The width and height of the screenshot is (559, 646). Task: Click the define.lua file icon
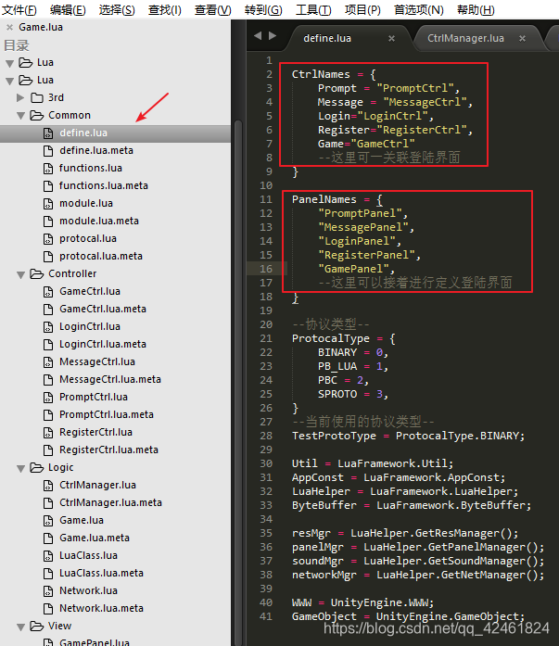[48, 133]
